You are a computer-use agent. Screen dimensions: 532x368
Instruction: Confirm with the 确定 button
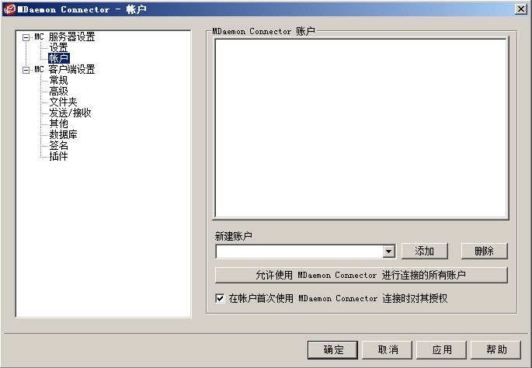(333, 349)
